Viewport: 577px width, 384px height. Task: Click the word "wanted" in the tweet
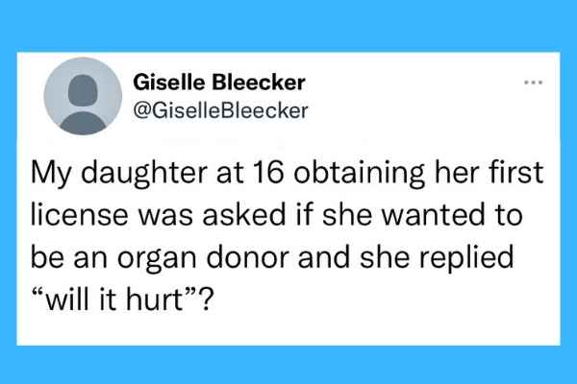pos(433,215)
